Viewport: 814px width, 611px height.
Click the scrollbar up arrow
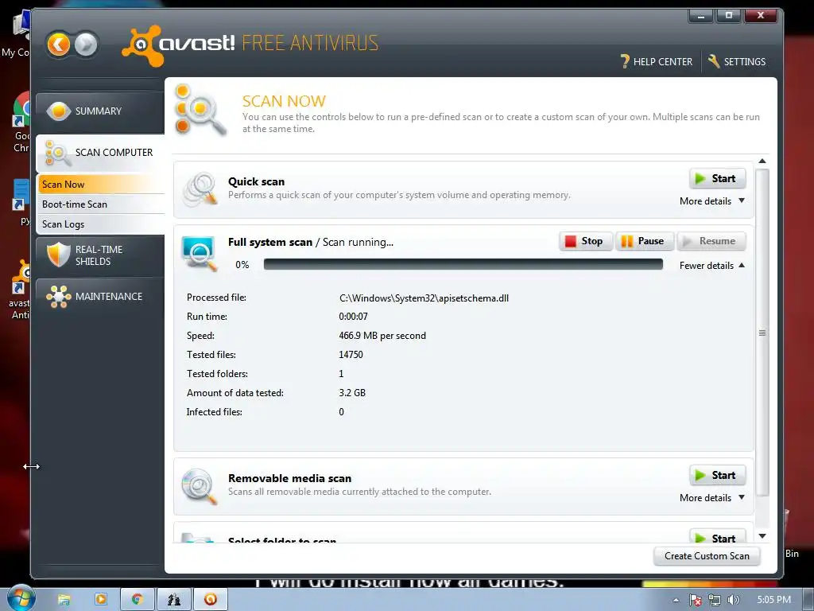(x=762, y=161)
